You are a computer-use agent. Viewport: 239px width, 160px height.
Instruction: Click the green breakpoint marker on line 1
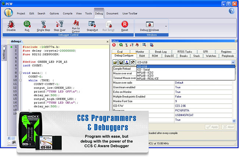pos(11,47)
